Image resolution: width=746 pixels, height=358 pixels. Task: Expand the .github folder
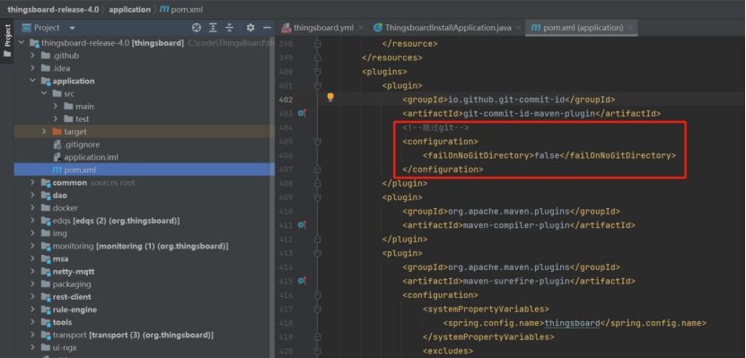click(32, 56)
